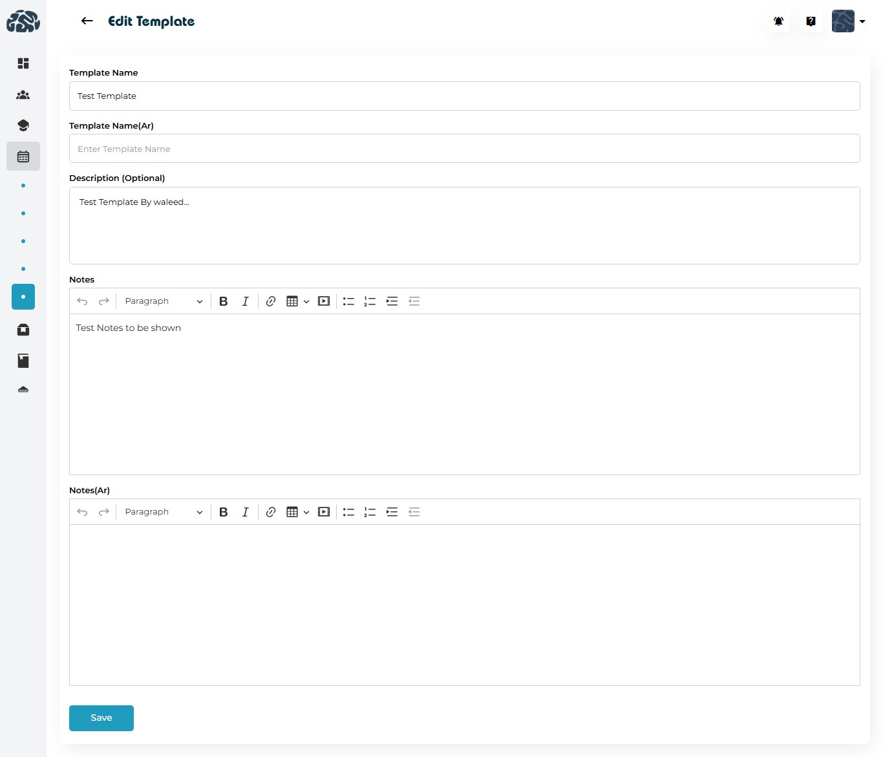Select the calendar icon in sidebar
Viewport: 883px width, 757px height.
pos(23,156)
